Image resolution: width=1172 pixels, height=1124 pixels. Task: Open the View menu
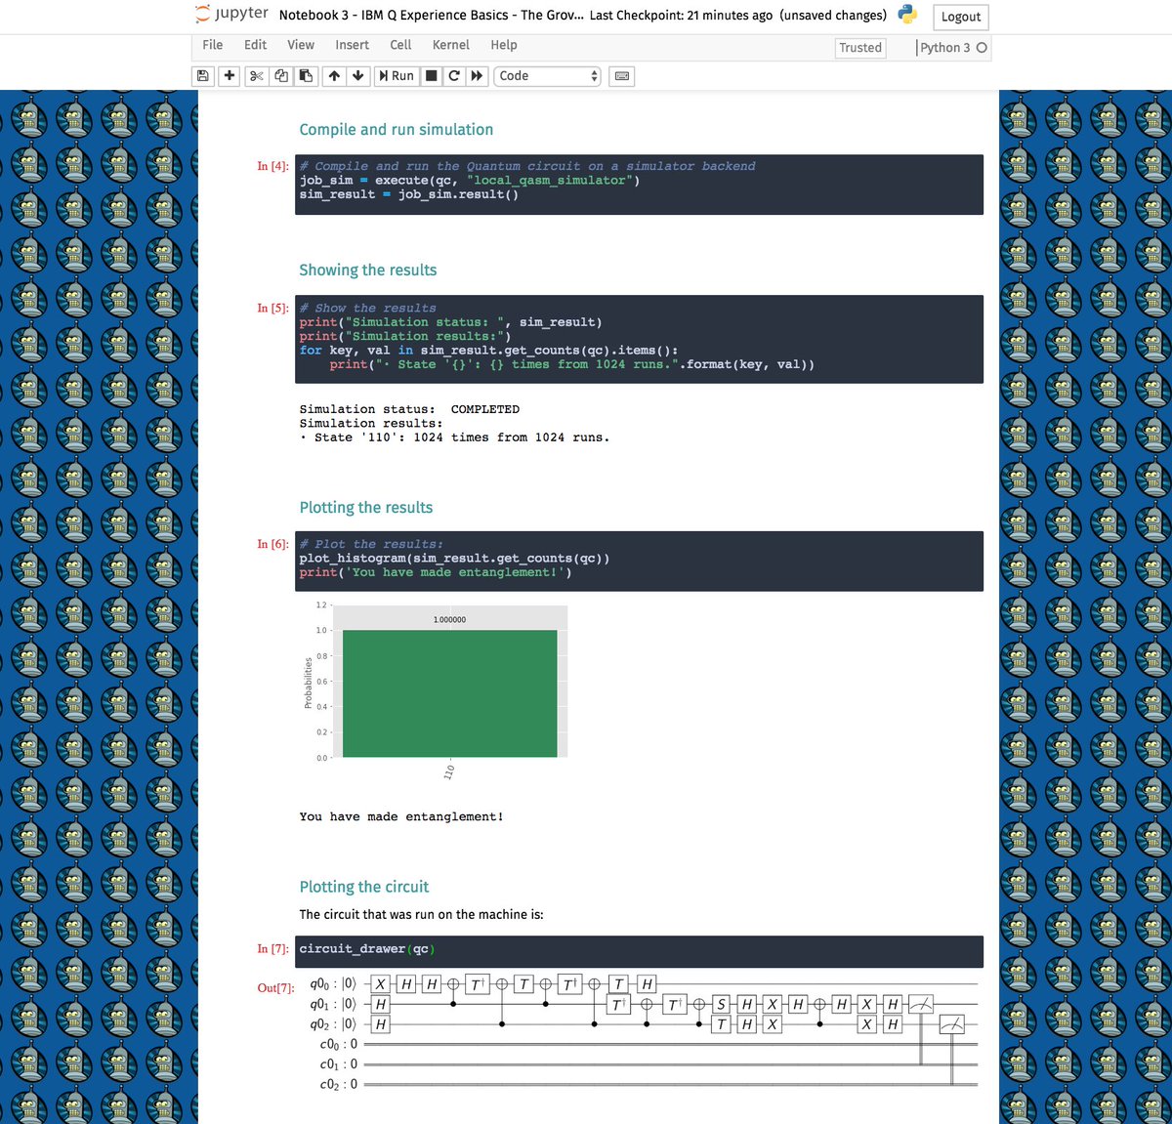301,45
